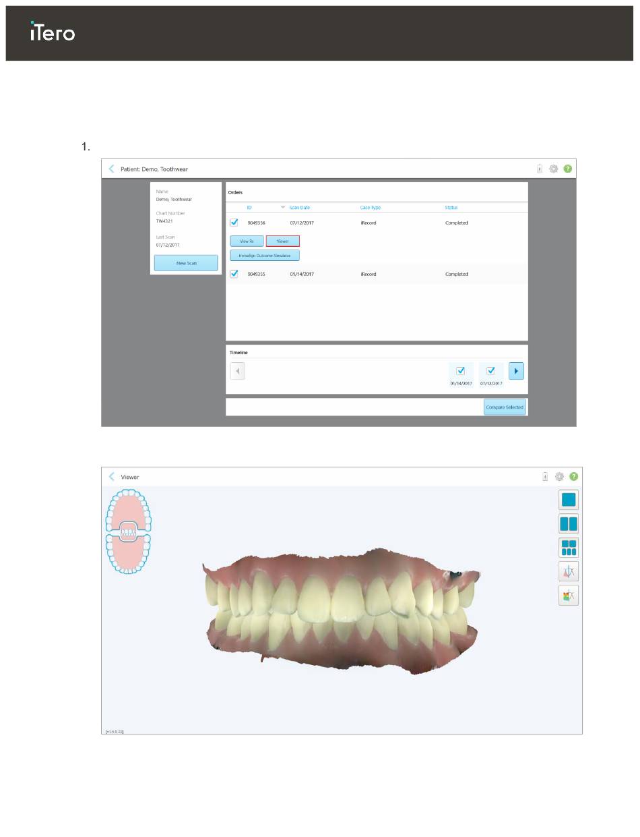Click chart number TW4321
Screen dimensions: 640x837
[165, 221]
